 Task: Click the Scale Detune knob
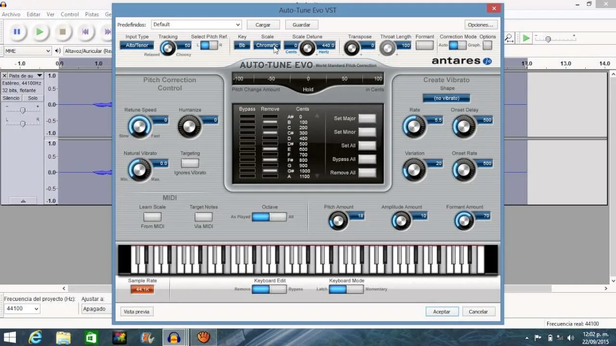click(307, 48)
